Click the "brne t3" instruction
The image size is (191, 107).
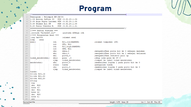35,88
